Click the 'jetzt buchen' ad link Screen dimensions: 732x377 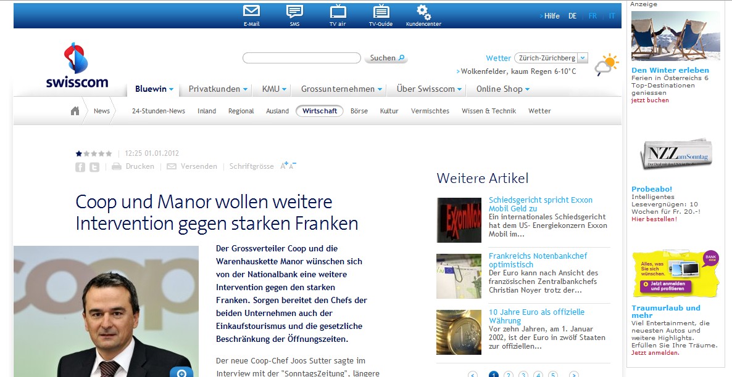tap(650, 100)
